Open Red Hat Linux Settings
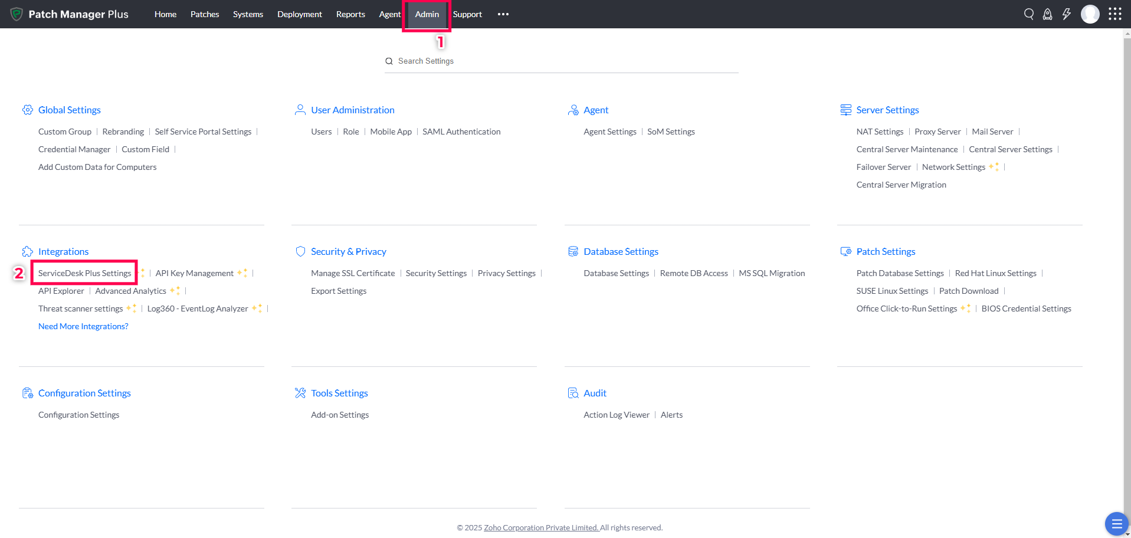This screenshot has width=1131, height=538. tap(996, 273)
